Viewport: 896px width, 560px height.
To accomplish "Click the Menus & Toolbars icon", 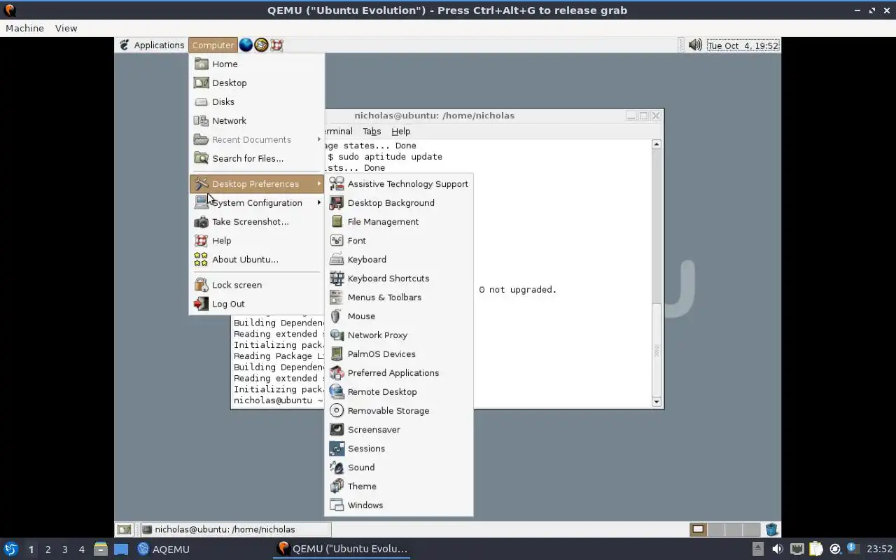I will point(337,297).
